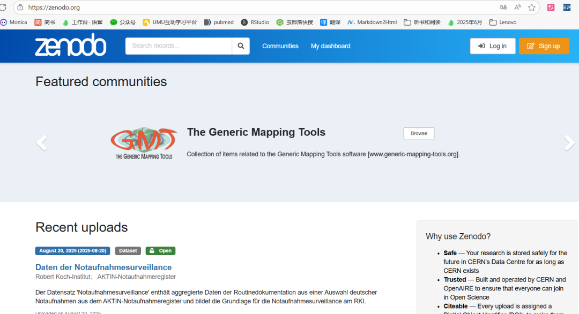
Task: Click the AKTIN-Notaufnahmeregister author name
Action: (x=137, y=277)
